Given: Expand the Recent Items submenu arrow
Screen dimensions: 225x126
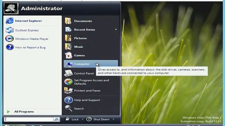Looking at the screenshot, I should (116, 29).
